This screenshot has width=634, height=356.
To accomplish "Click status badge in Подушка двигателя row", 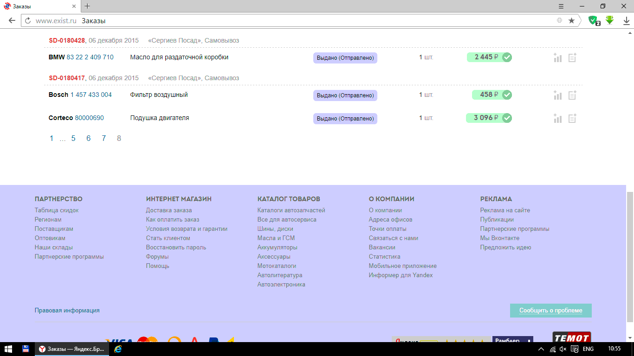I will [x=345, y=119].
